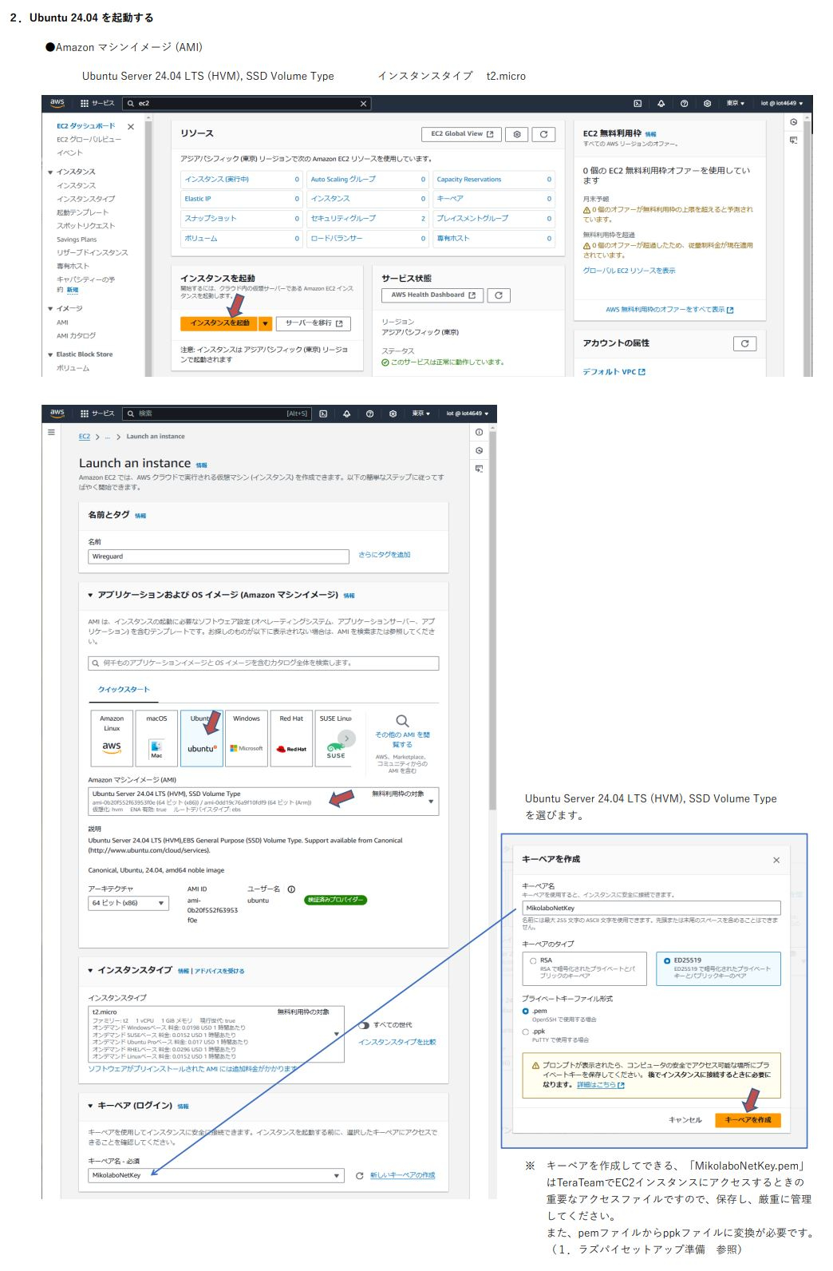Open the アーキテクチャ 64ビット dropdown

128,903
